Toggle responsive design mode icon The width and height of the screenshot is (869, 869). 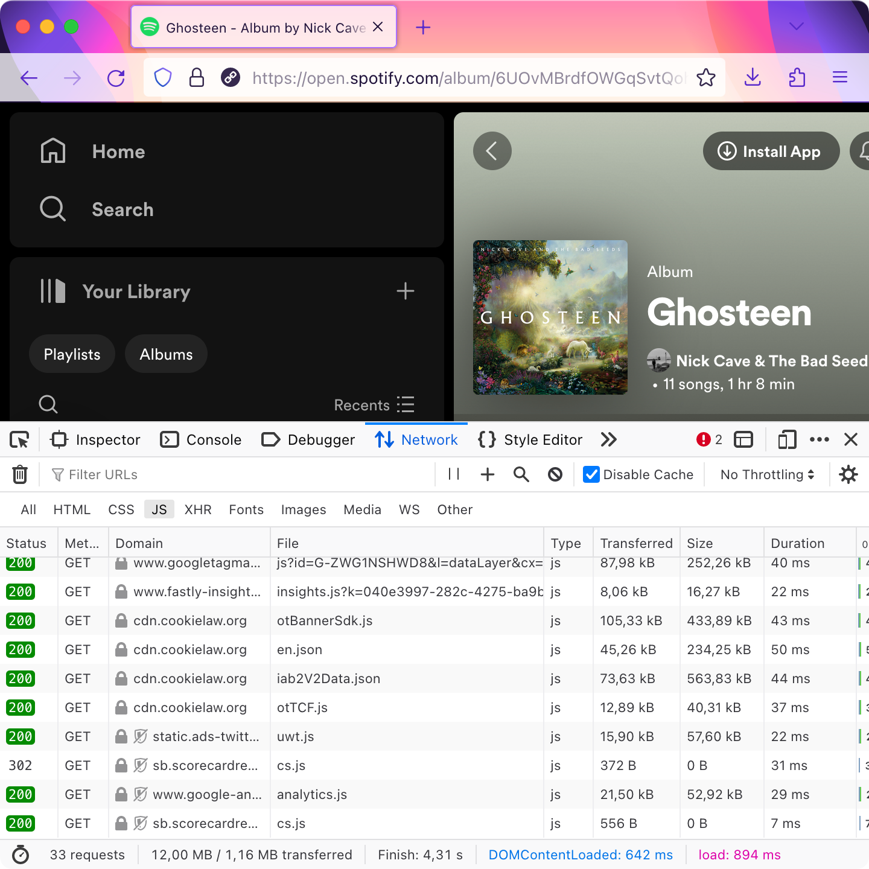pos(787,440)
